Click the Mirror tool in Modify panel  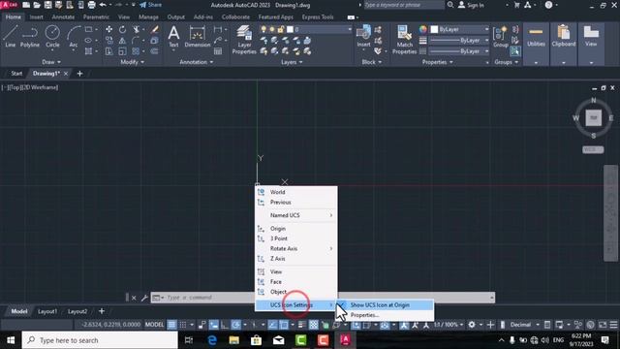123,41
